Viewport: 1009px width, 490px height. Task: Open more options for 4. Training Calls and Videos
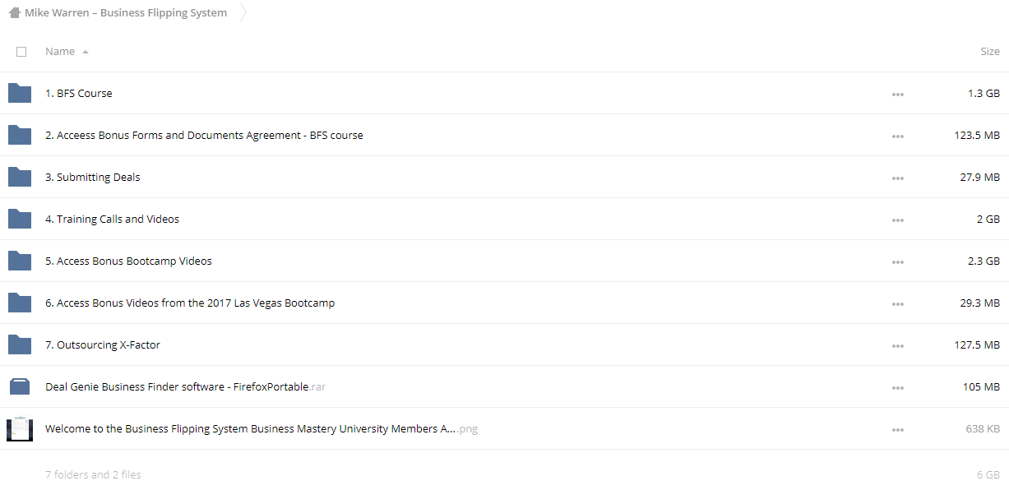pyautogui.click(x=897, y=220)
